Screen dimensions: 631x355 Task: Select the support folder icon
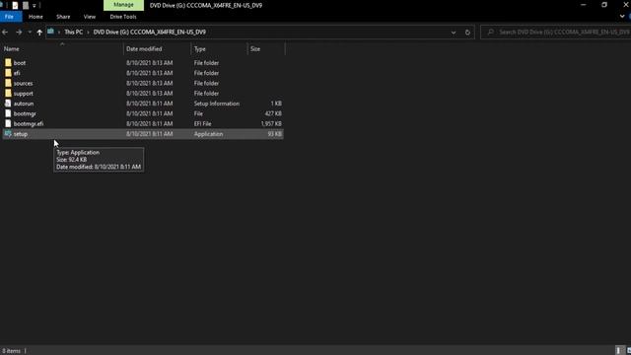(x=8, y=93)
